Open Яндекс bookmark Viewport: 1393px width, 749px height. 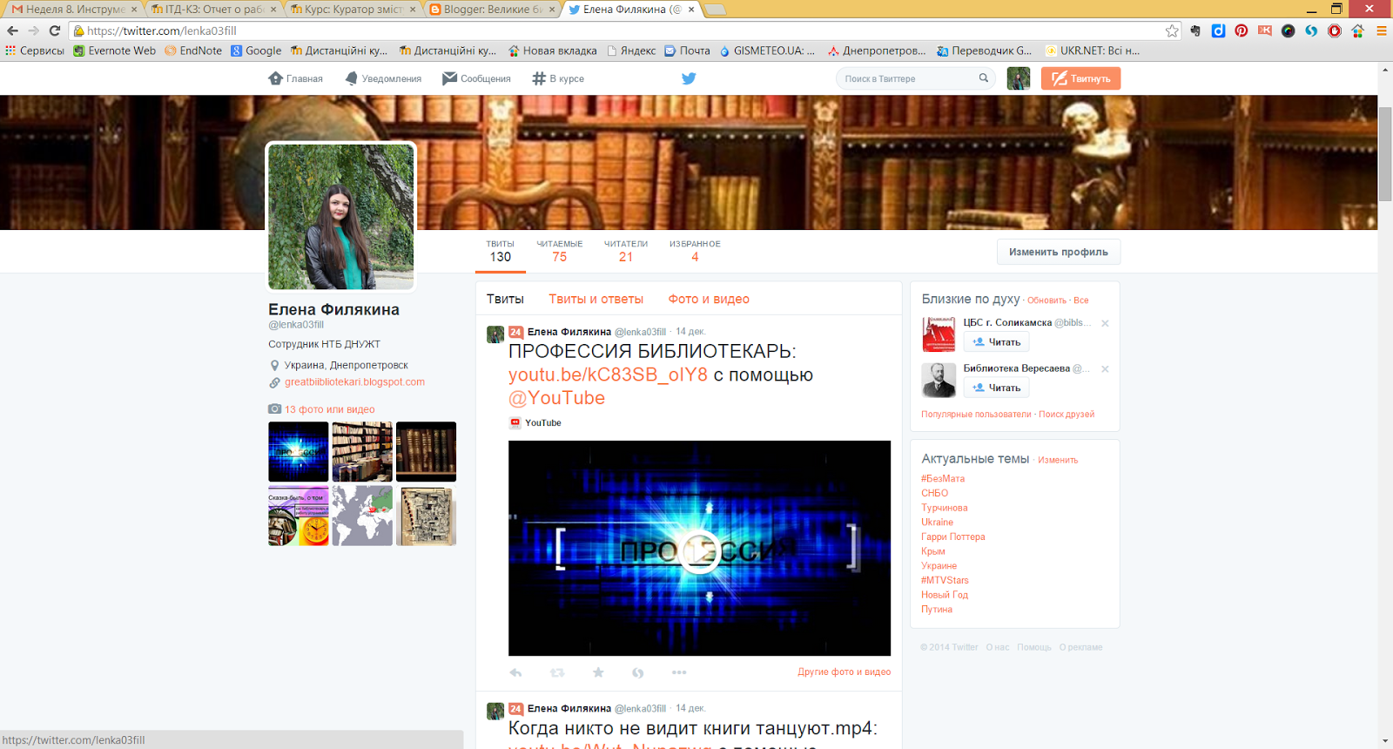pos(631,51)
